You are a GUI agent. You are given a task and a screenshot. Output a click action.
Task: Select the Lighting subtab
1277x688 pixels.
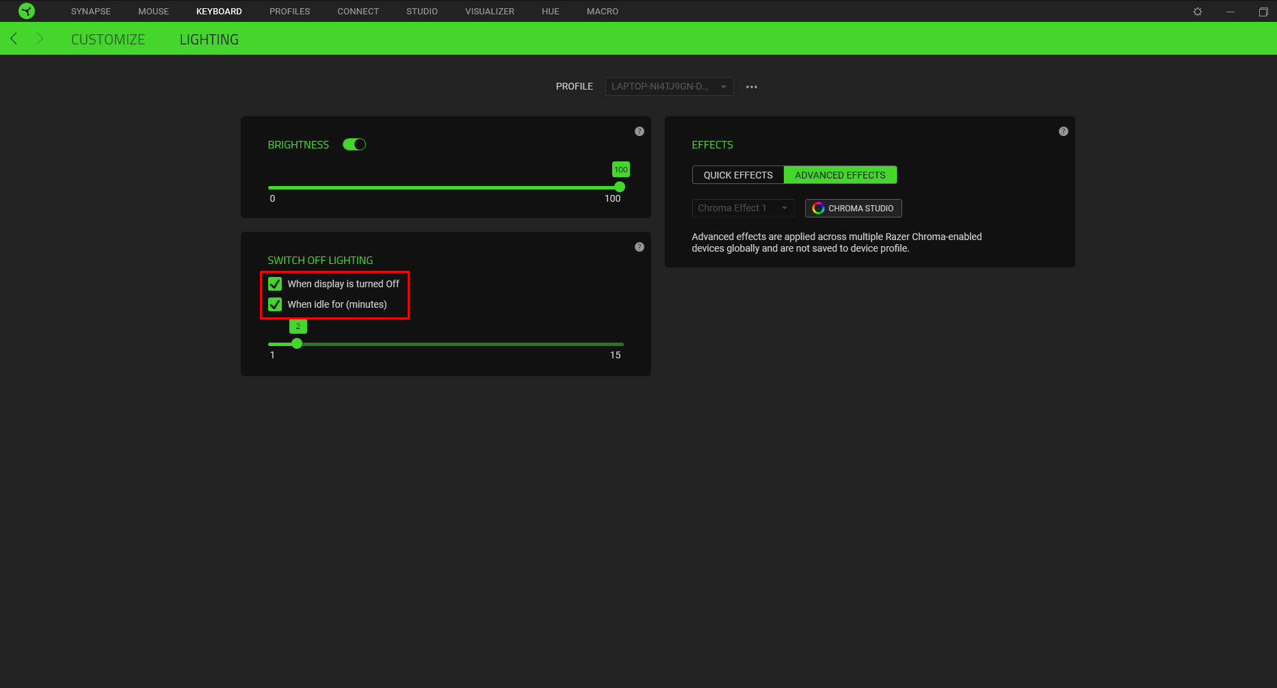209,40
